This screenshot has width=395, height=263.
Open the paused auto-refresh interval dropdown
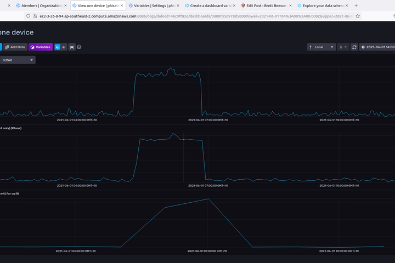click(343, 47)
